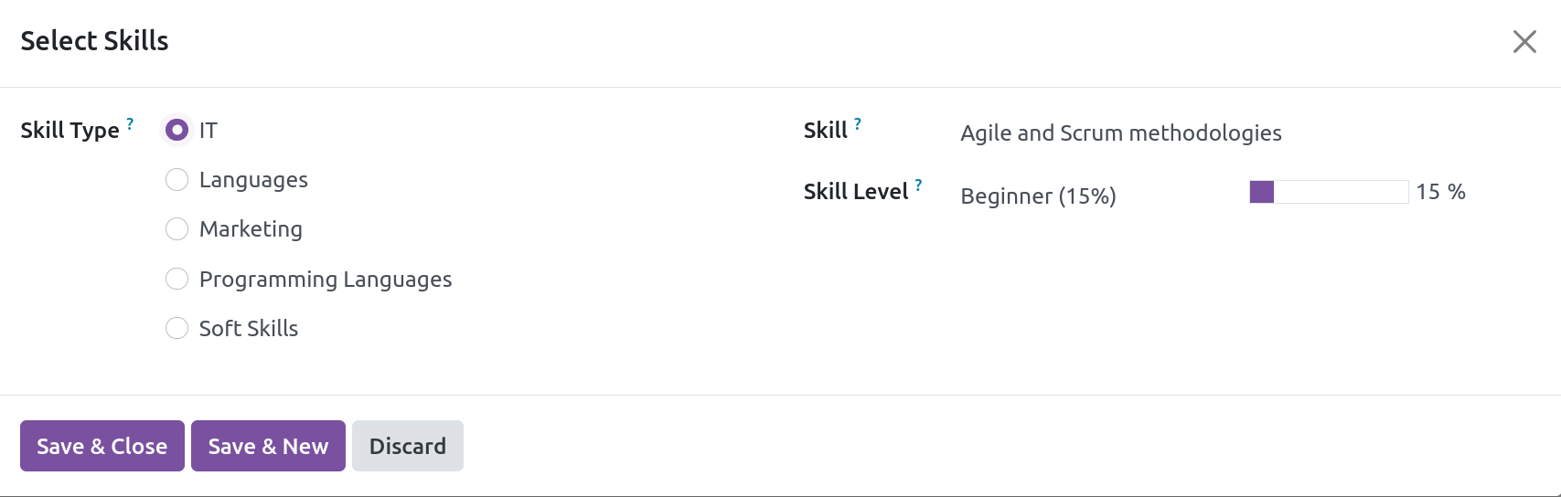Click the Select Skills dialog title
The image size is (1561, 497).
point(94,41)
